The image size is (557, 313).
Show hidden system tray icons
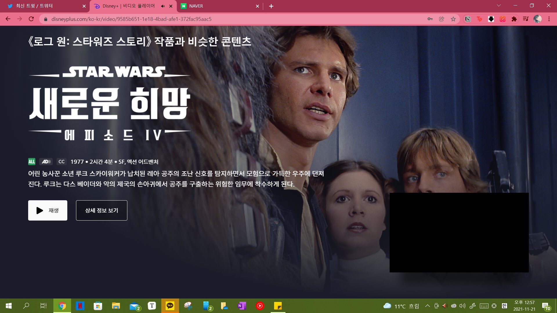click(x=427, y=306)
